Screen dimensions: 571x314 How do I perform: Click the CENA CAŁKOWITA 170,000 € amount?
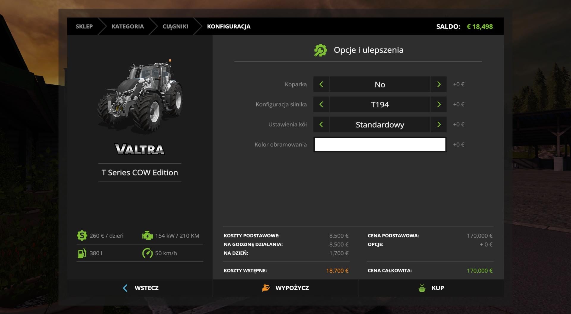point(480,271)
